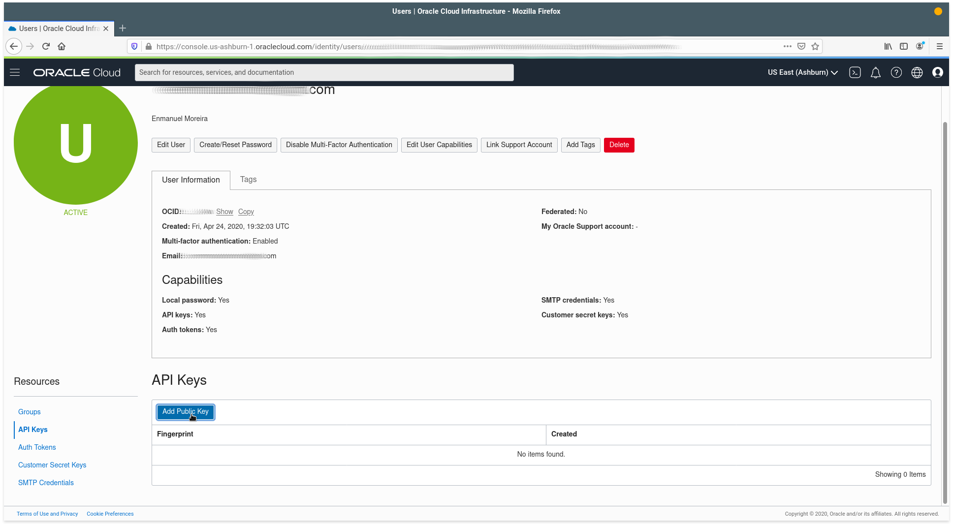Open Firefox application menu
This screenshot has width=953, height=526.
940,46
